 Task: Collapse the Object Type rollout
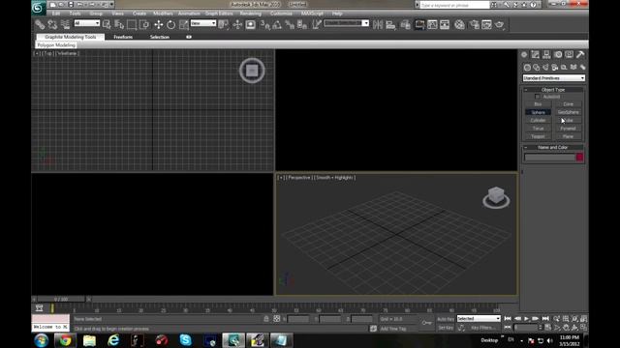tap(553, 90)
